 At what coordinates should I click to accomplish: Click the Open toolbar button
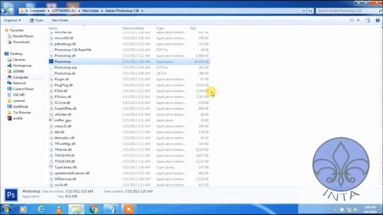point(37,20)
